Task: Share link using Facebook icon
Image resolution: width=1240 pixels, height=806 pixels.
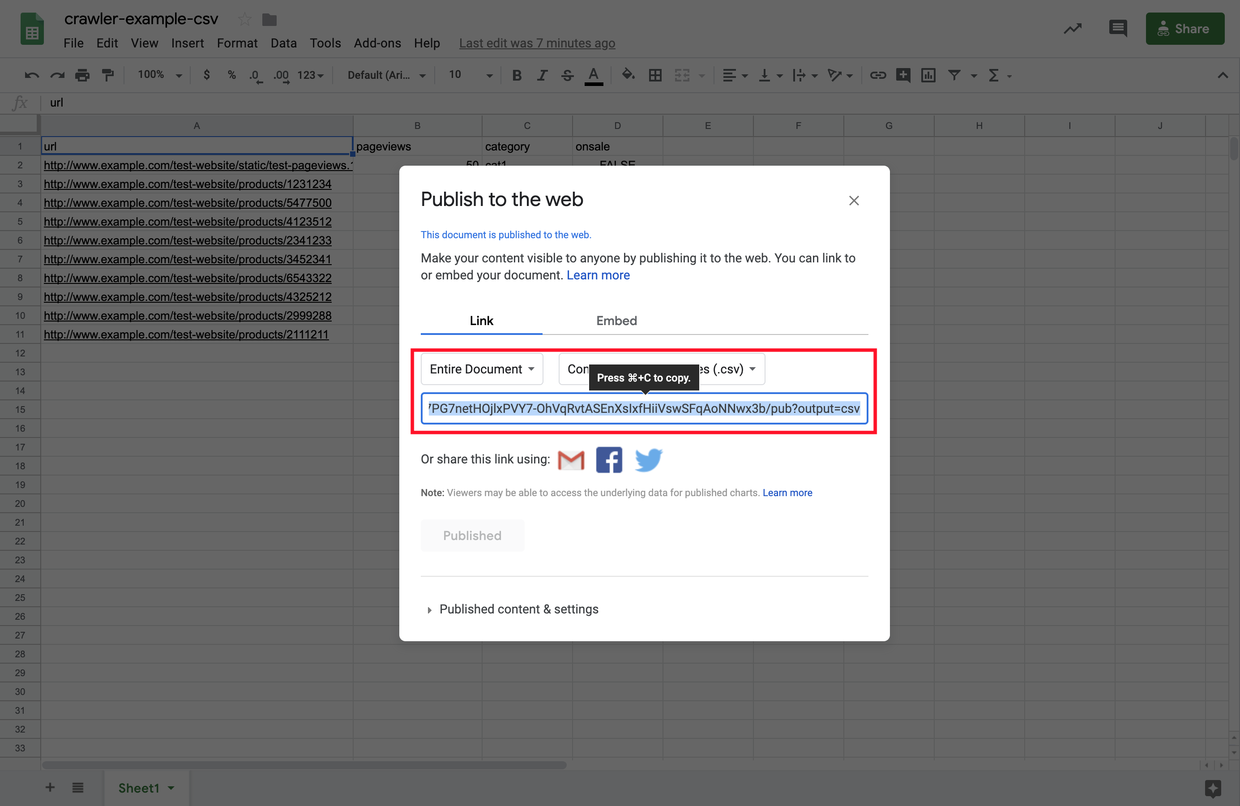Action: click(609, 459)
